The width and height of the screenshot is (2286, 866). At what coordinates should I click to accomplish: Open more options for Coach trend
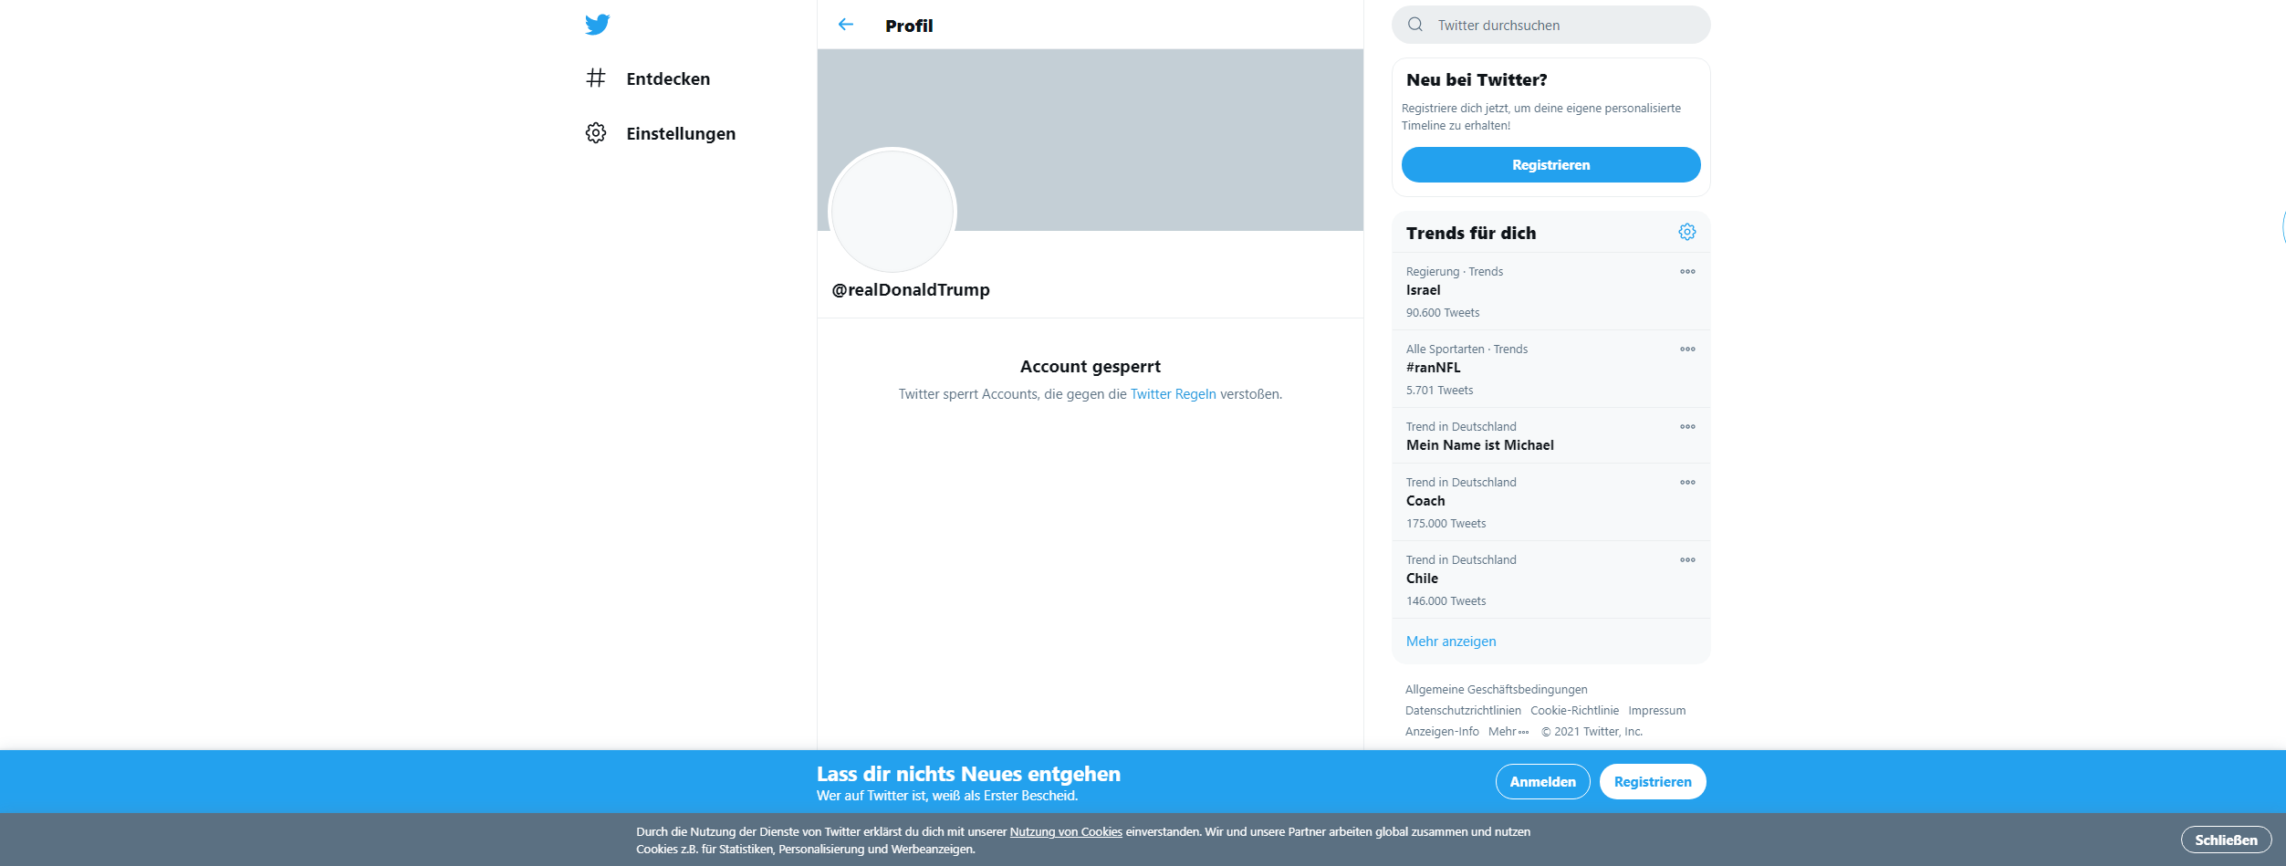coord(1687,483)
